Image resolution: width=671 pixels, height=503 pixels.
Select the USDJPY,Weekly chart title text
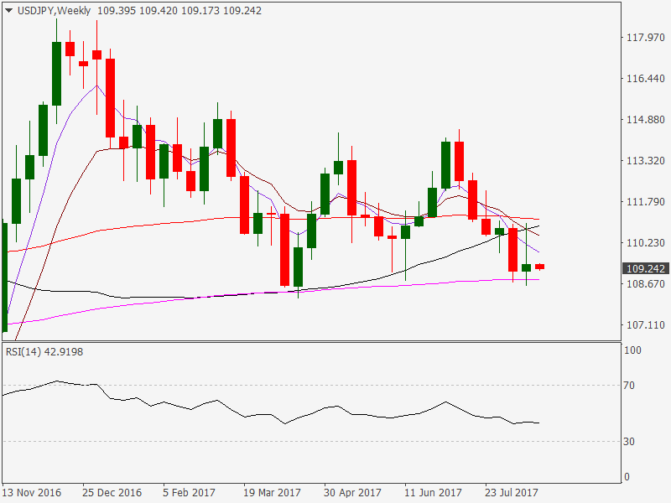(x=54, y=11)
